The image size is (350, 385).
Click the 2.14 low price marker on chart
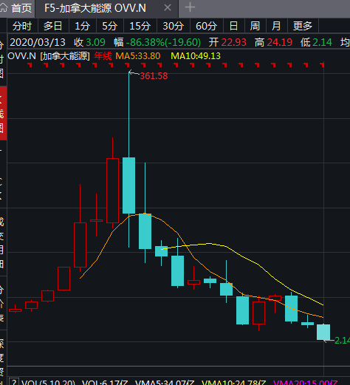(342, 341)
